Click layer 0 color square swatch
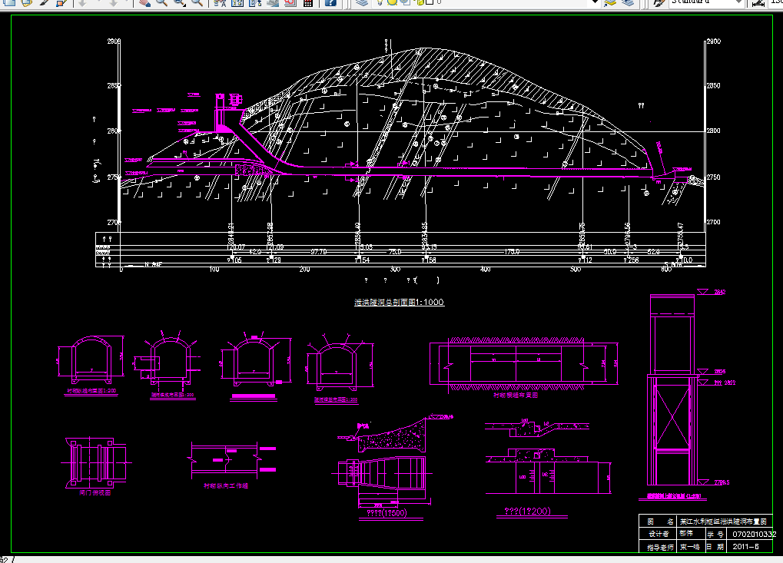 pos(430,2)
